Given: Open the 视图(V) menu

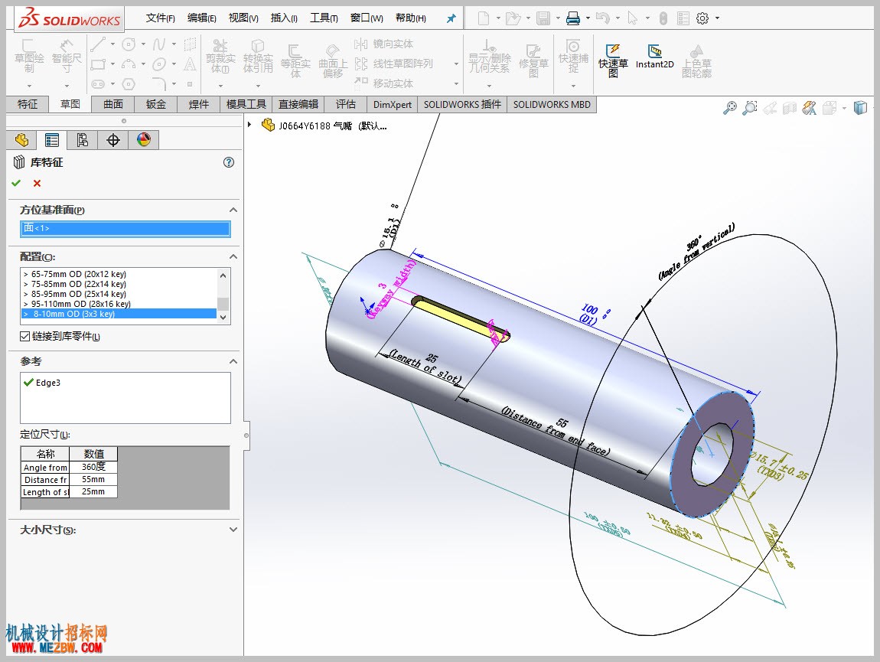Looking at the screenshot, I should [243, 18].
